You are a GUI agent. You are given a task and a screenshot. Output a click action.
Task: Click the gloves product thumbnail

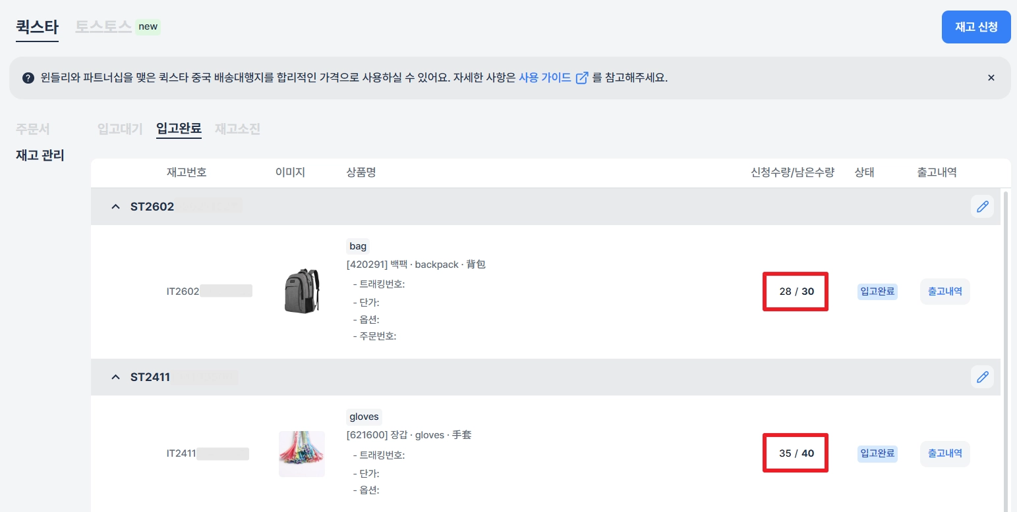tap(301, 453)
